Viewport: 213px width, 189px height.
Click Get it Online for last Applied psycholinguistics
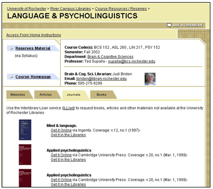point(61,180)
